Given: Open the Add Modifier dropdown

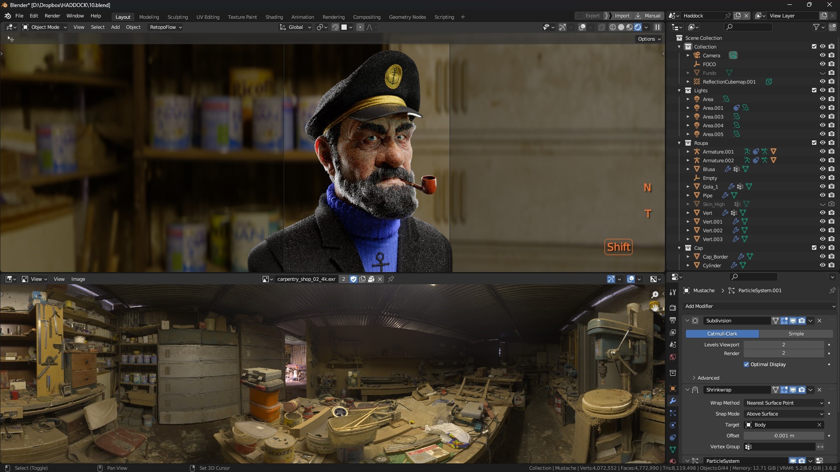Looking at the screenshot, I should pos(760,306).
